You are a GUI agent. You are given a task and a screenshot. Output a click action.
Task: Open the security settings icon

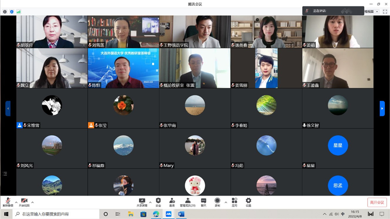coord(158,201)
